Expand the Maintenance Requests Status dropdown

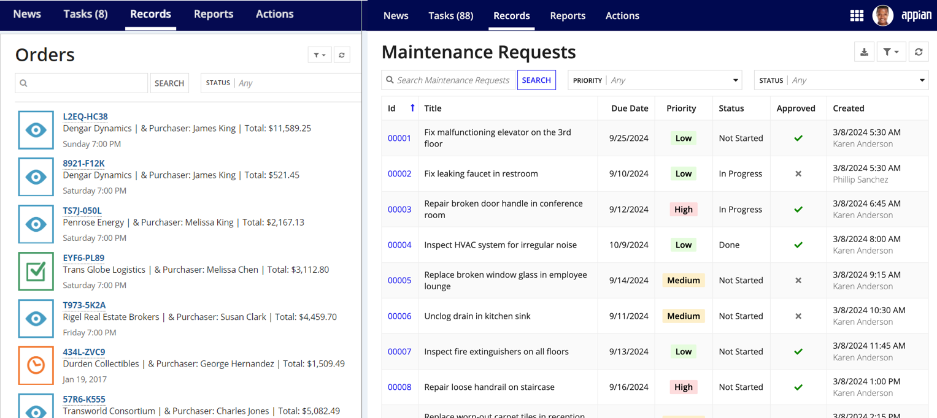click(841, 80)
